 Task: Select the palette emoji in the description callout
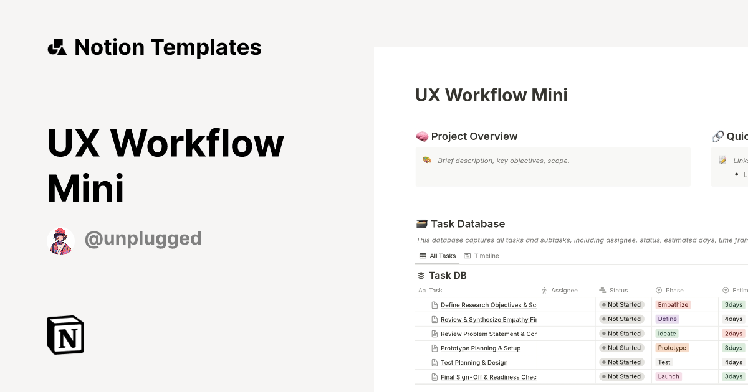427,160
